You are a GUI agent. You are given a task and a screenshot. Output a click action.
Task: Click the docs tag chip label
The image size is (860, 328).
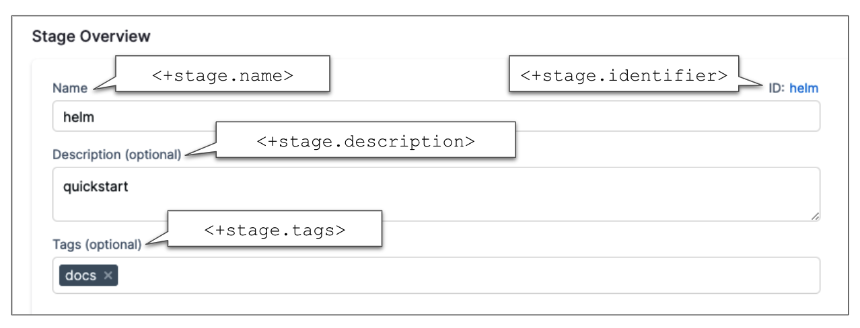click(x=81, y=276)
